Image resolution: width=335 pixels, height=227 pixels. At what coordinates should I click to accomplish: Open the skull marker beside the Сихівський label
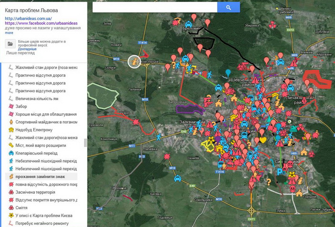(x=290, y=164)
